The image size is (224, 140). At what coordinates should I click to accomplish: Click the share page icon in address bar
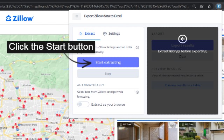[x=202, y=6]
